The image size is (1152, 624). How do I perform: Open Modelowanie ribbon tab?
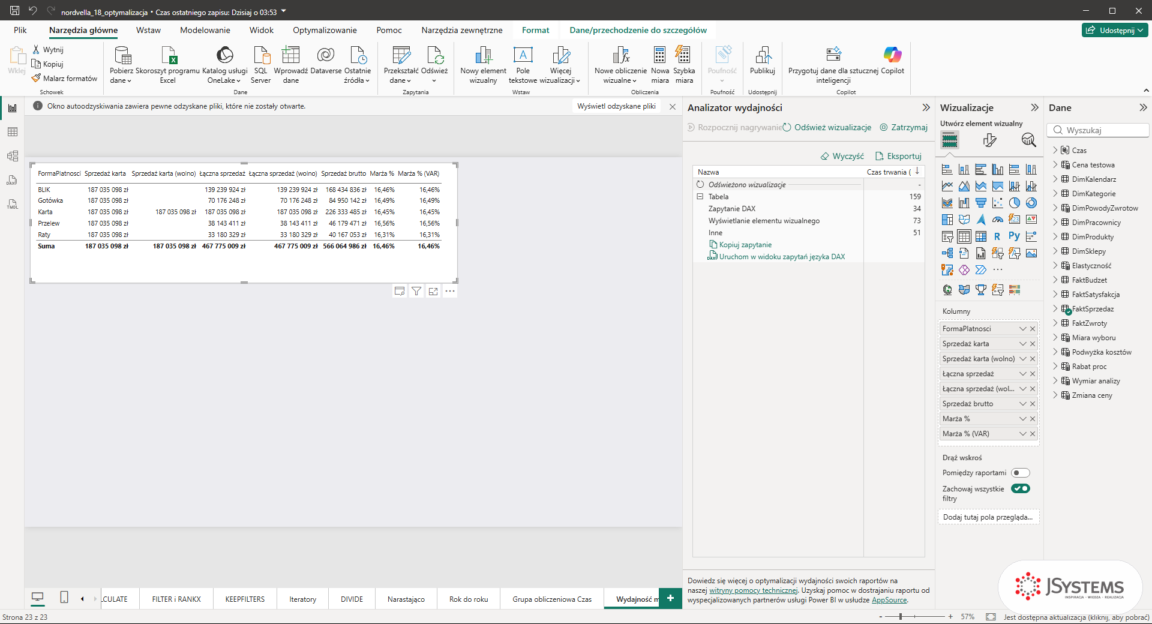click(x=205, y=30)
